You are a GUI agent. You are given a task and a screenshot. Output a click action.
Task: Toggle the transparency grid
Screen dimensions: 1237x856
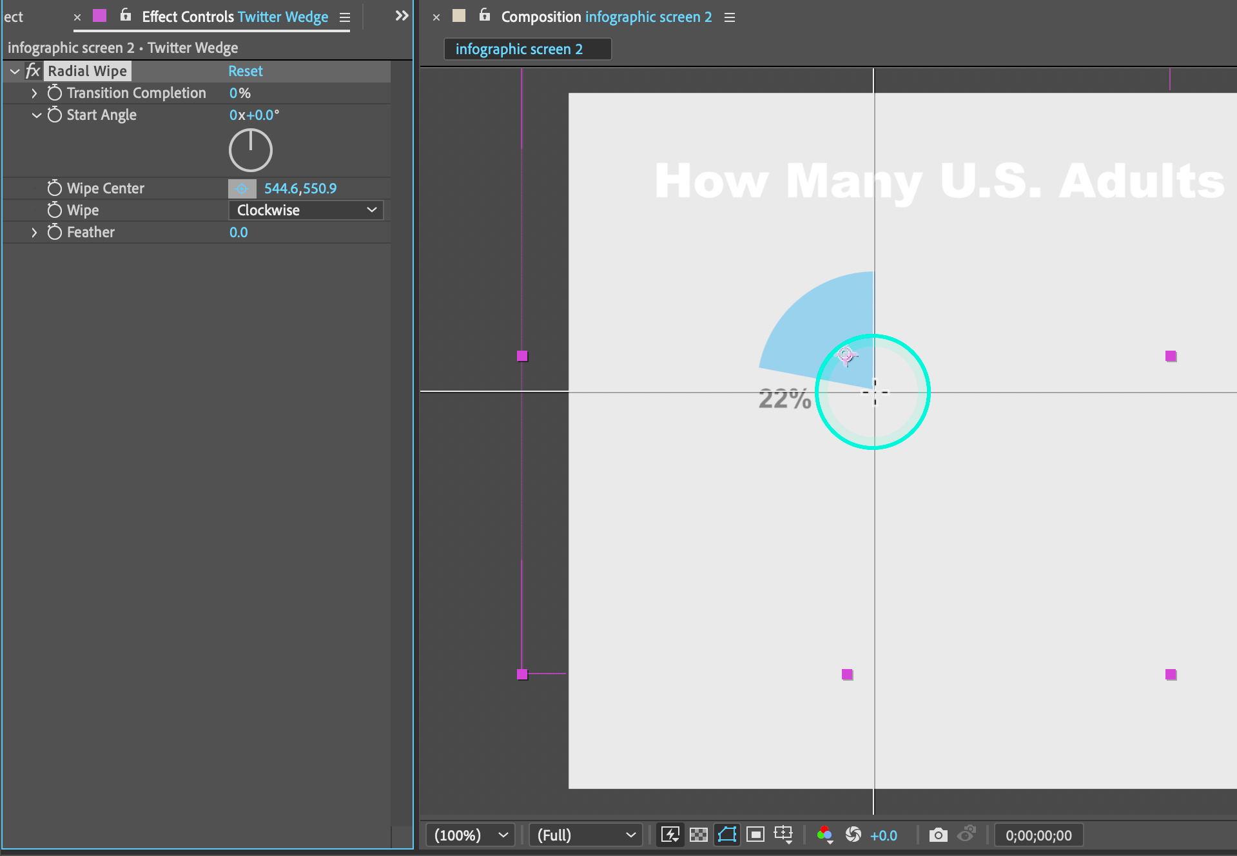[699, 835]
